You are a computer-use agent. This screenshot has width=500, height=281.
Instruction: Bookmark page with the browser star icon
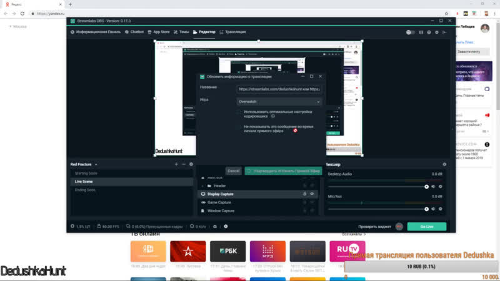pos(446,13)
